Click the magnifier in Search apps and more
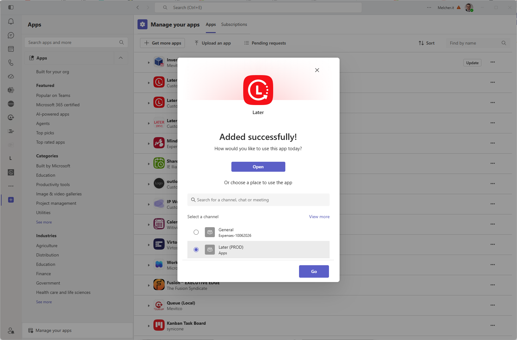Viewport: 517px width, 340px height. [122, 42]
